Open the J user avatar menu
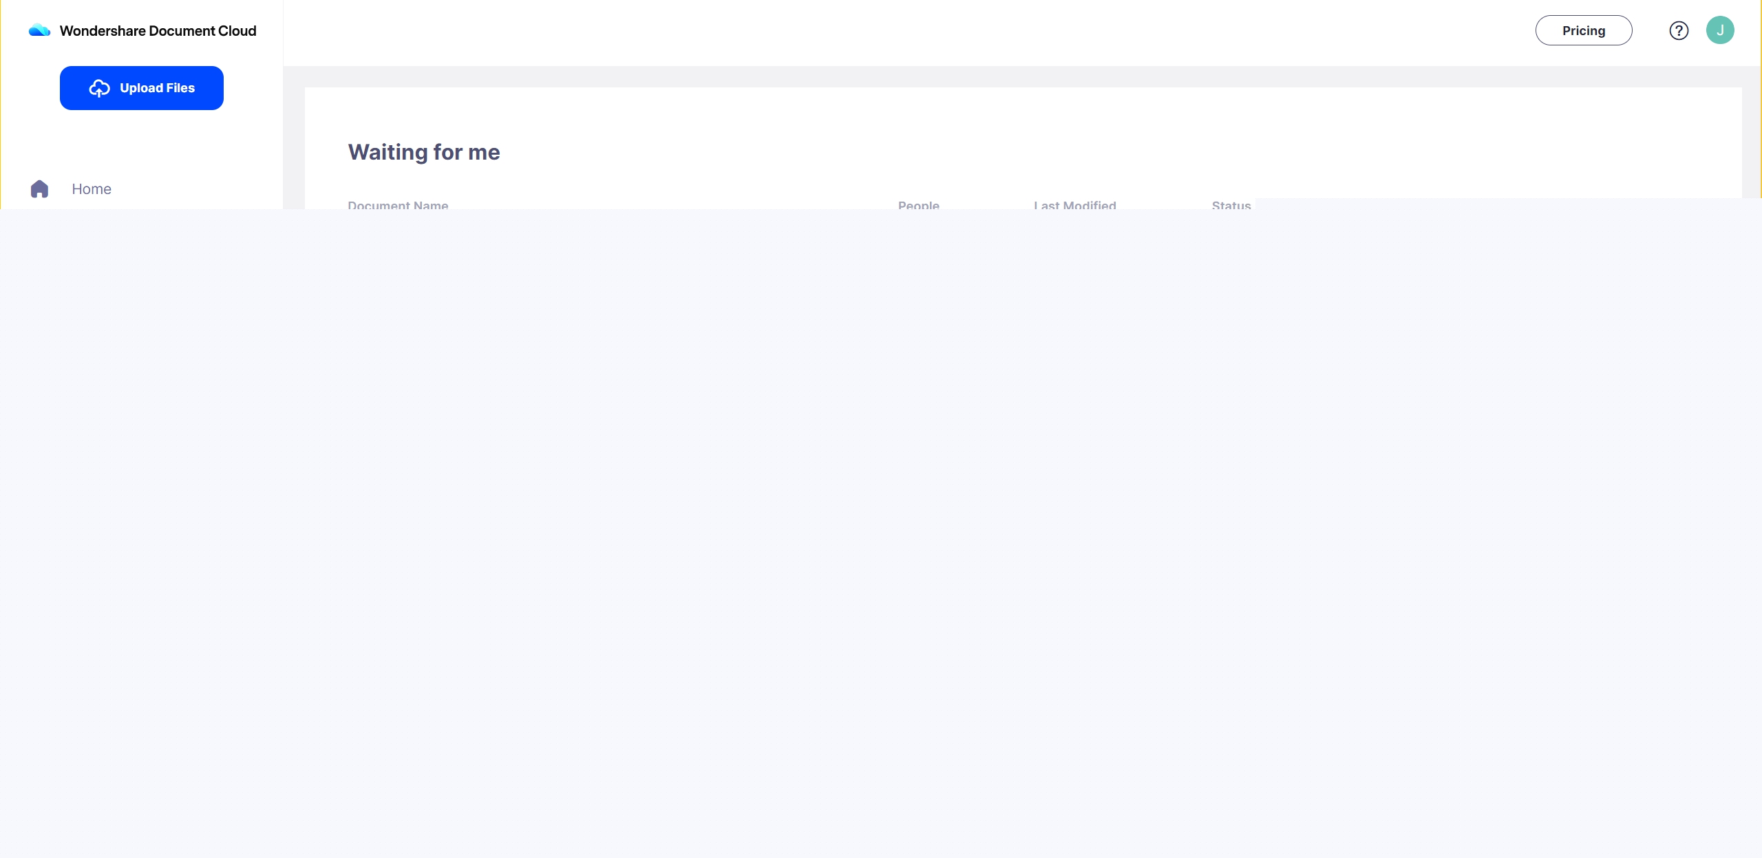Screen dimensions: 1762x858 pyautogui.click(x=1719, y=30)
